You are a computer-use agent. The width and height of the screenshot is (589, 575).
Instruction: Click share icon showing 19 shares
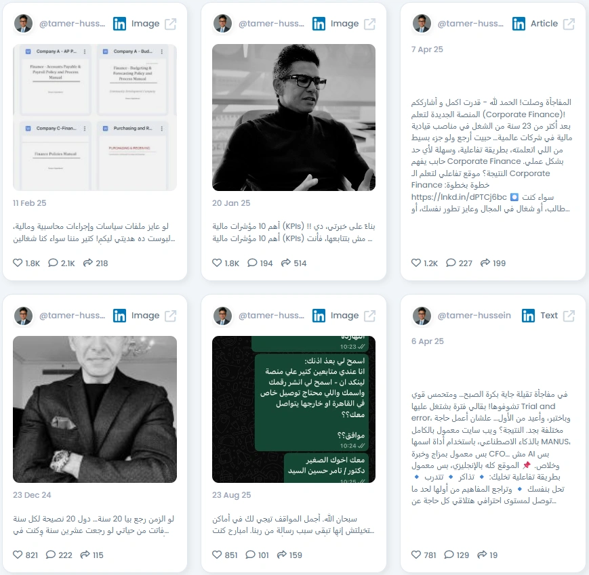coord(482,555)
